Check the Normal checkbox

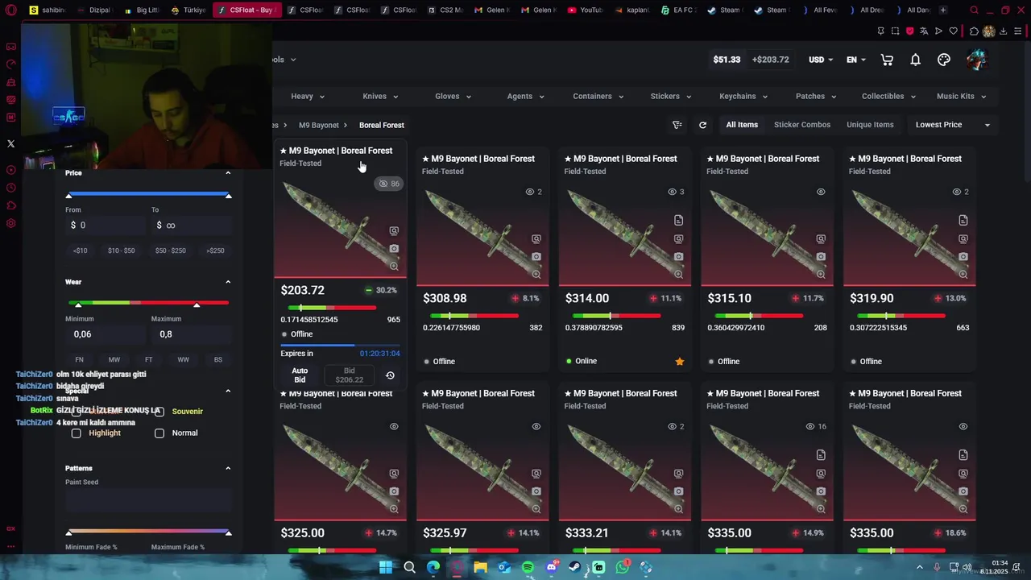pyautogui.click(x=159, y=433)
